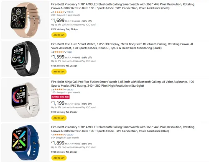
Task: Add the ₹1,599 Rise Luxe watch to cart
Action: (x=59, y=72)
